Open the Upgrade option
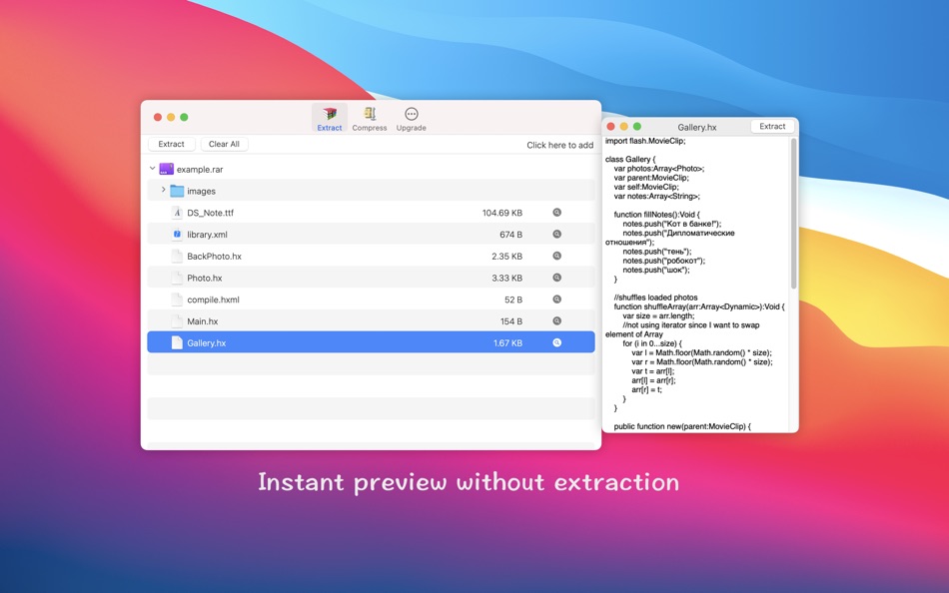This screenshot has height=593, width=949. 411,118
